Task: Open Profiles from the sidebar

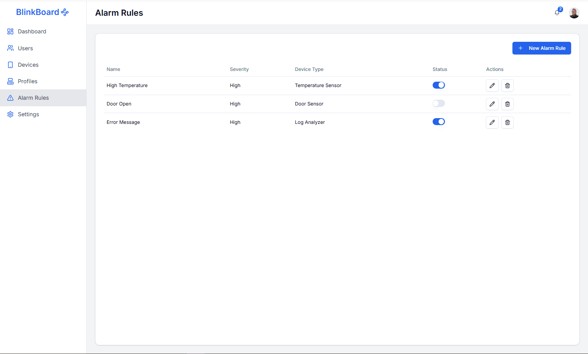Action: (43, 81)
